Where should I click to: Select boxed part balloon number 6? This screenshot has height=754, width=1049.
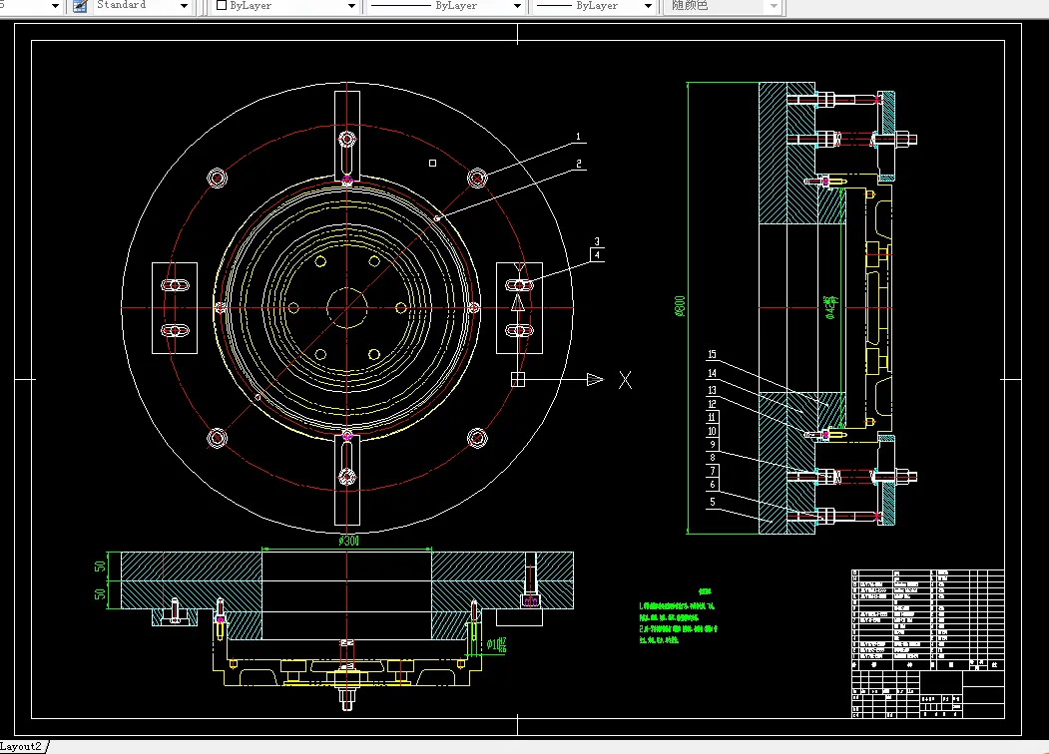coord(712,484)
